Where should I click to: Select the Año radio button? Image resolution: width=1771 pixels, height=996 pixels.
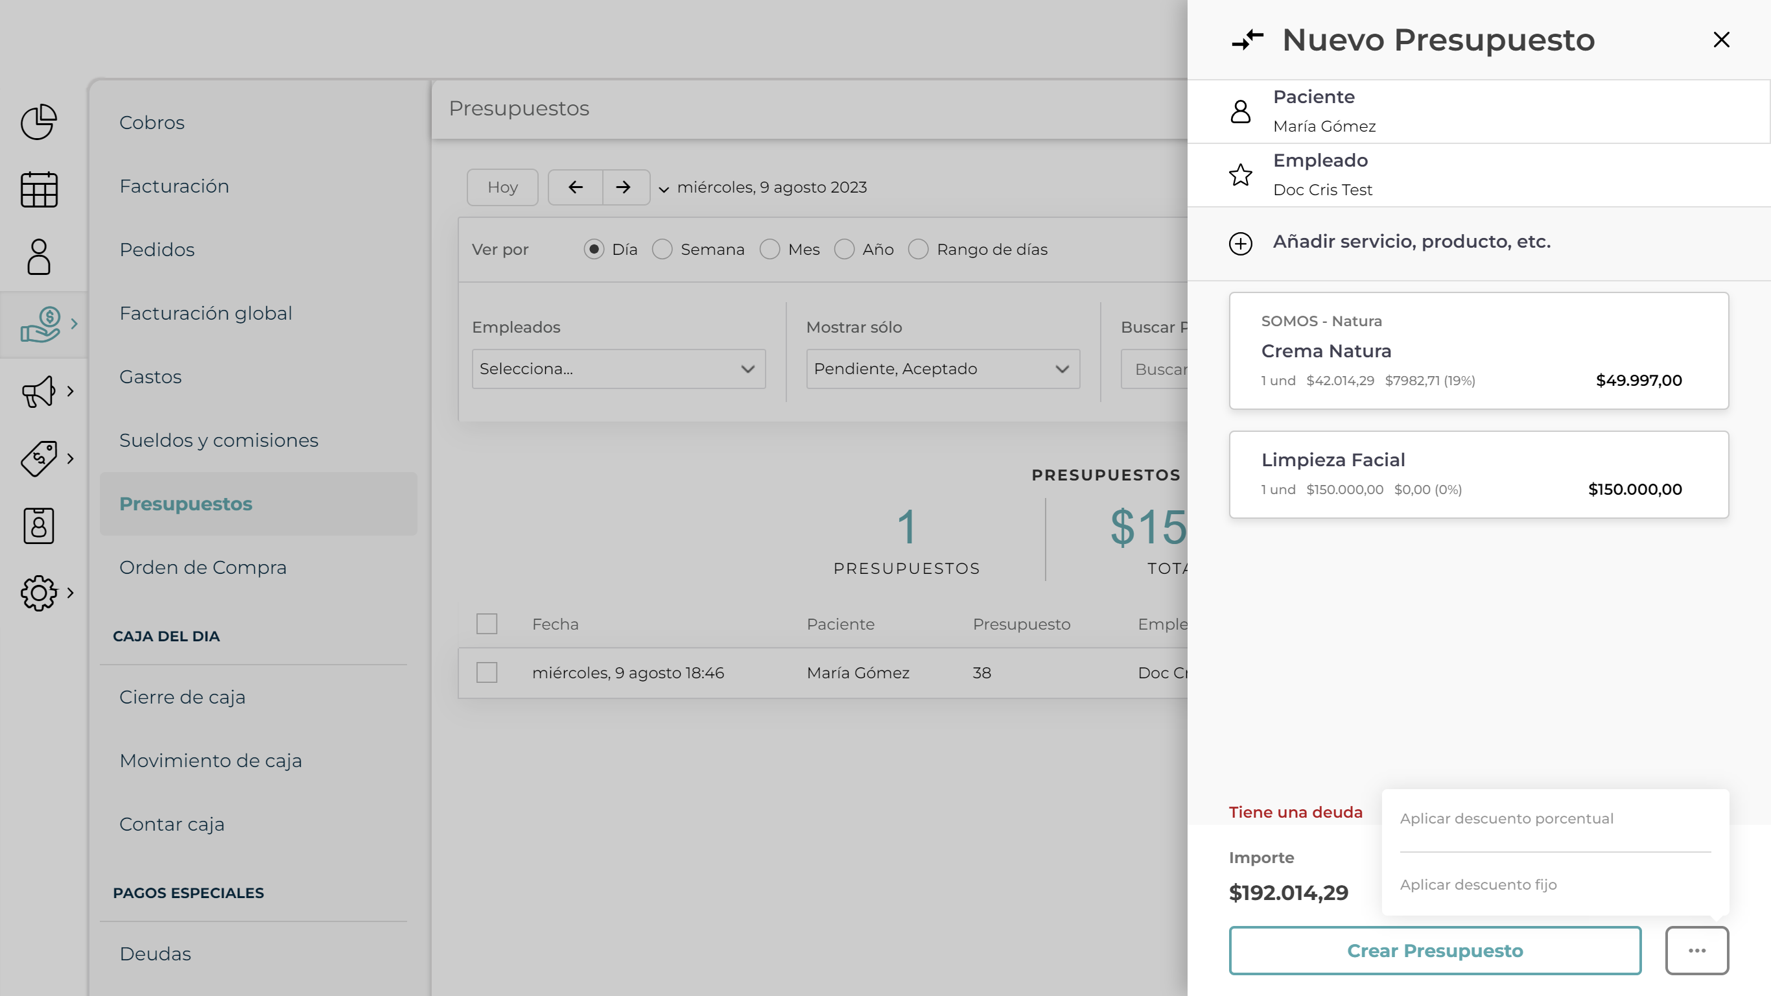[843, 249]
